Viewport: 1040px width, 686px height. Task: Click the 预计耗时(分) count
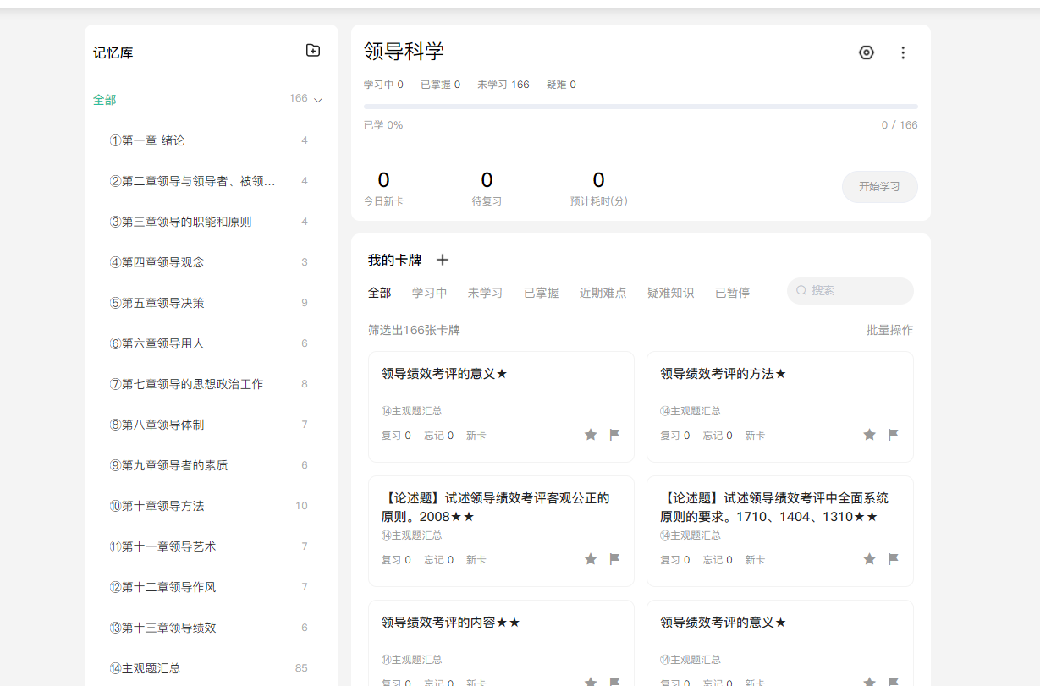[x=598, y=180]
